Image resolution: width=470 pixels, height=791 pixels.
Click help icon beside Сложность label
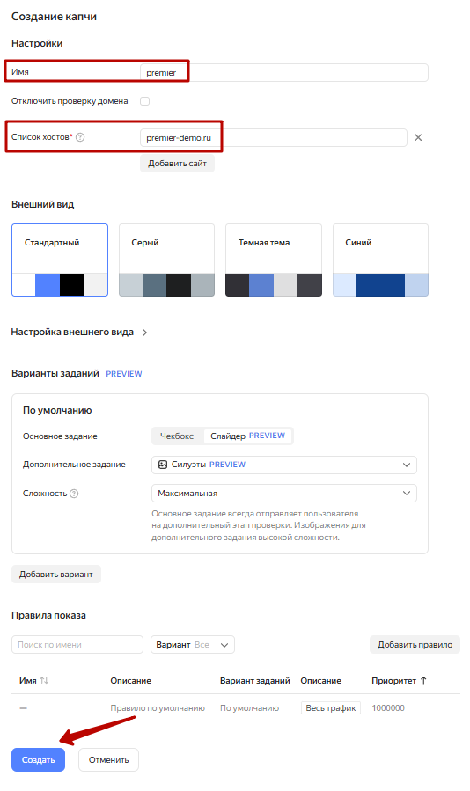74,494
